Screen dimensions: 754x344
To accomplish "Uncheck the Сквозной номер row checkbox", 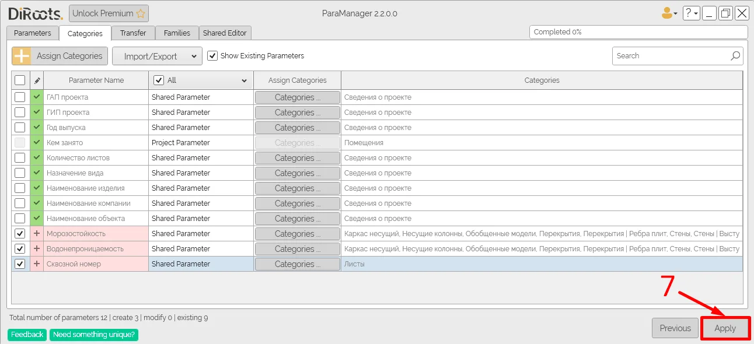I will 20,264.
